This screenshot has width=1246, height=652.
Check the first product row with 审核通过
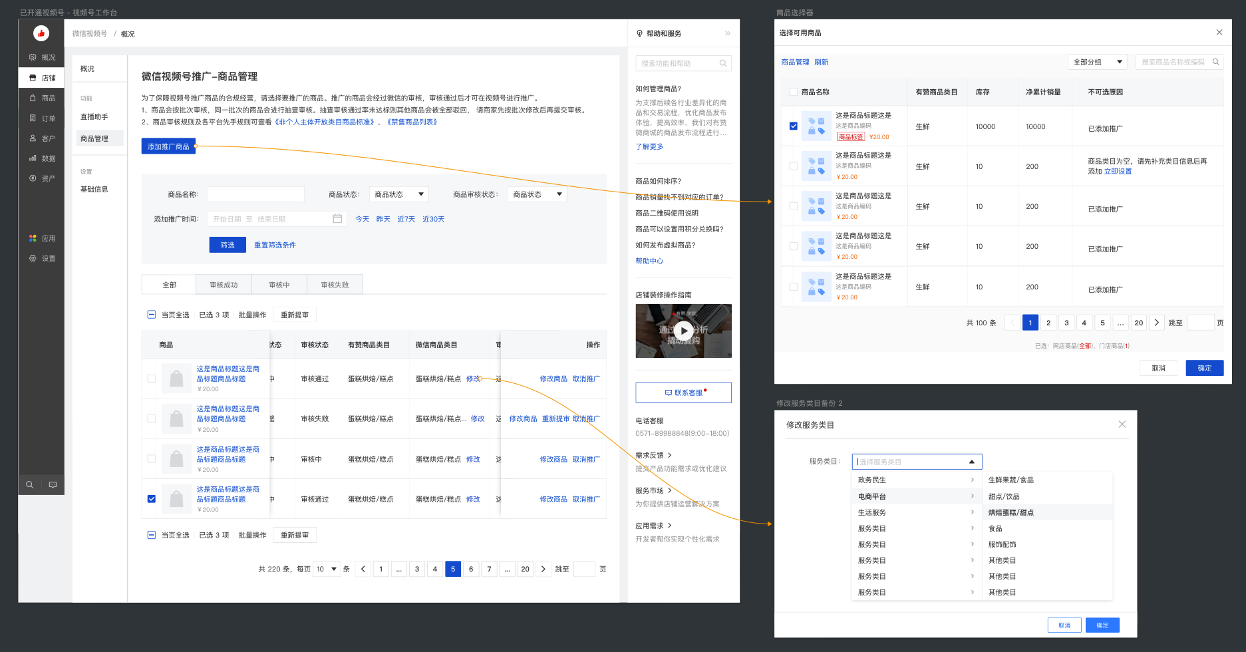point(152,379)
